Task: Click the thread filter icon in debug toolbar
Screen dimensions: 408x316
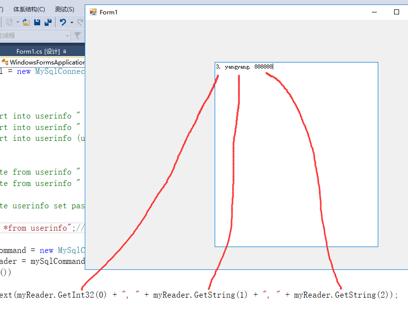Action: [77, 36]
